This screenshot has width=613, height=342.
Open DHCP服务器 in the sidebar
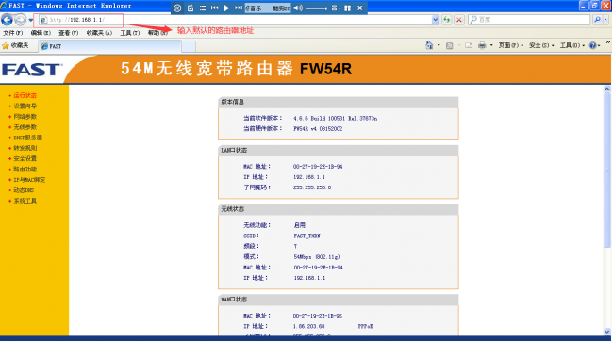pyautogui.click(x=27, y=138)
